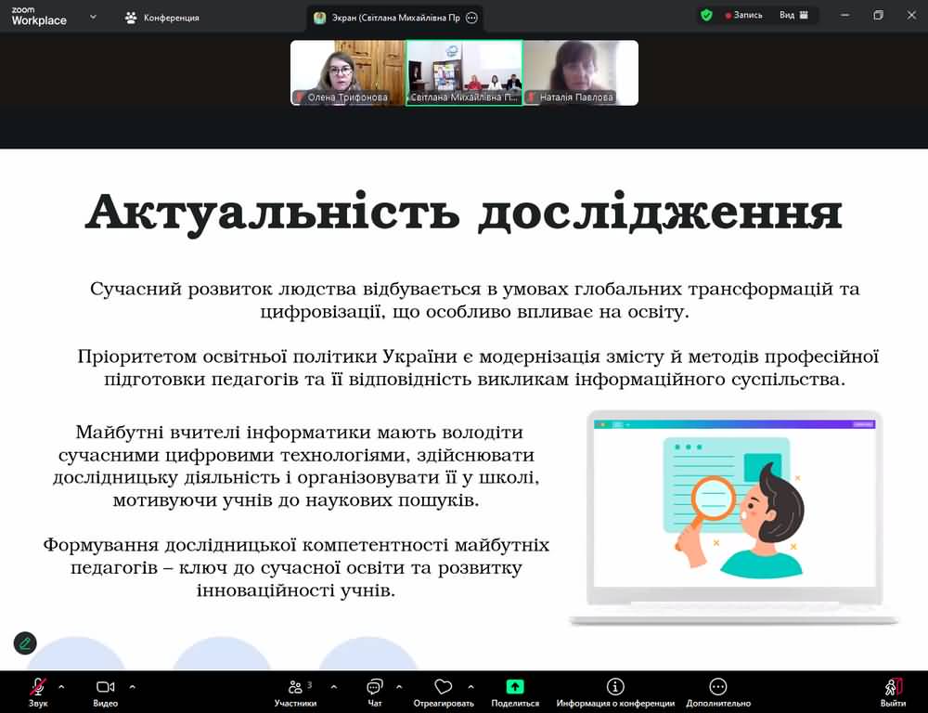Click the Отреагировать reactions heart icon
This screenshot has width=928, height=713.
(x=443, y=688)
